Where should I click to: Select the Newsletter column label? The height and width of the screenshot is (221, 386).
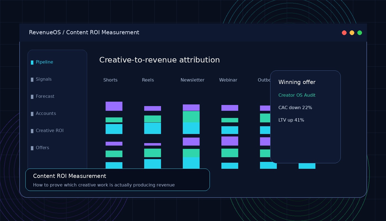[x=192, y=80]
